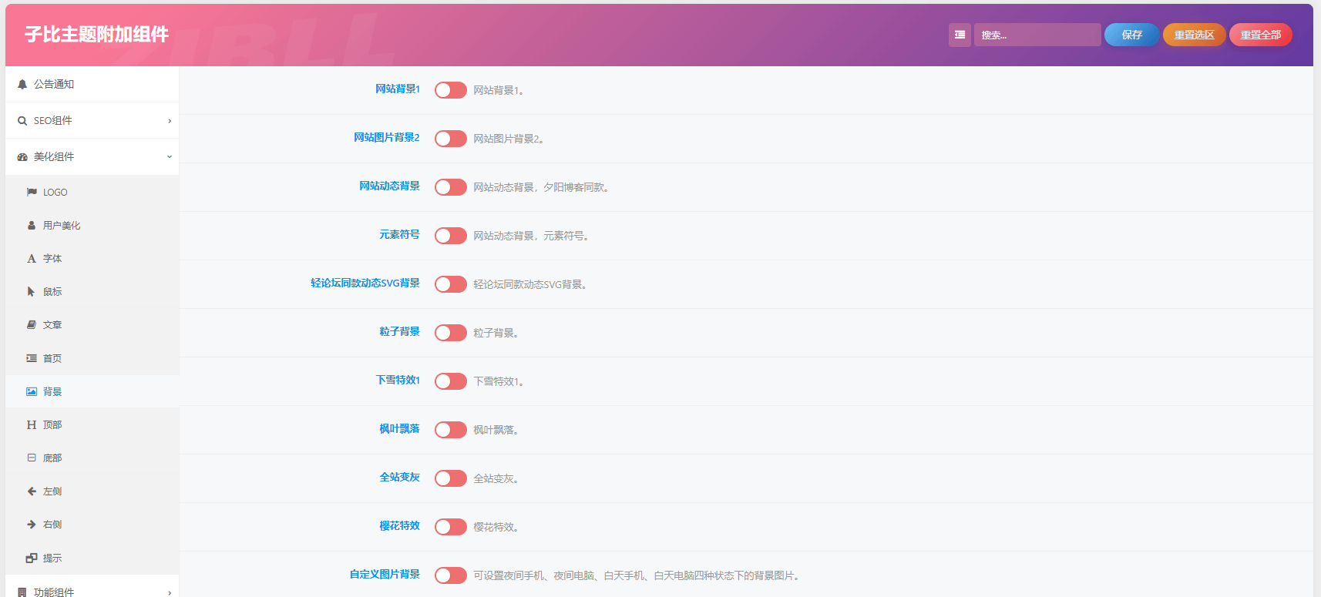Click the left arrow icon beside 左侧
This screenshot has width=1321, height=597.
click(32, 491)
